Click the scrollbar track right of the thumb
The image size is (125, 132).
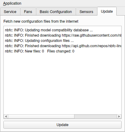point(96,116)
